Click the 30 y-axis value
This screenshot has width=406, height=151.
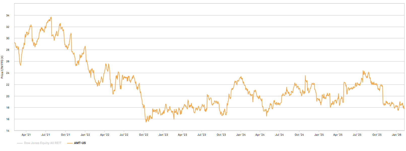click(8, 38)
